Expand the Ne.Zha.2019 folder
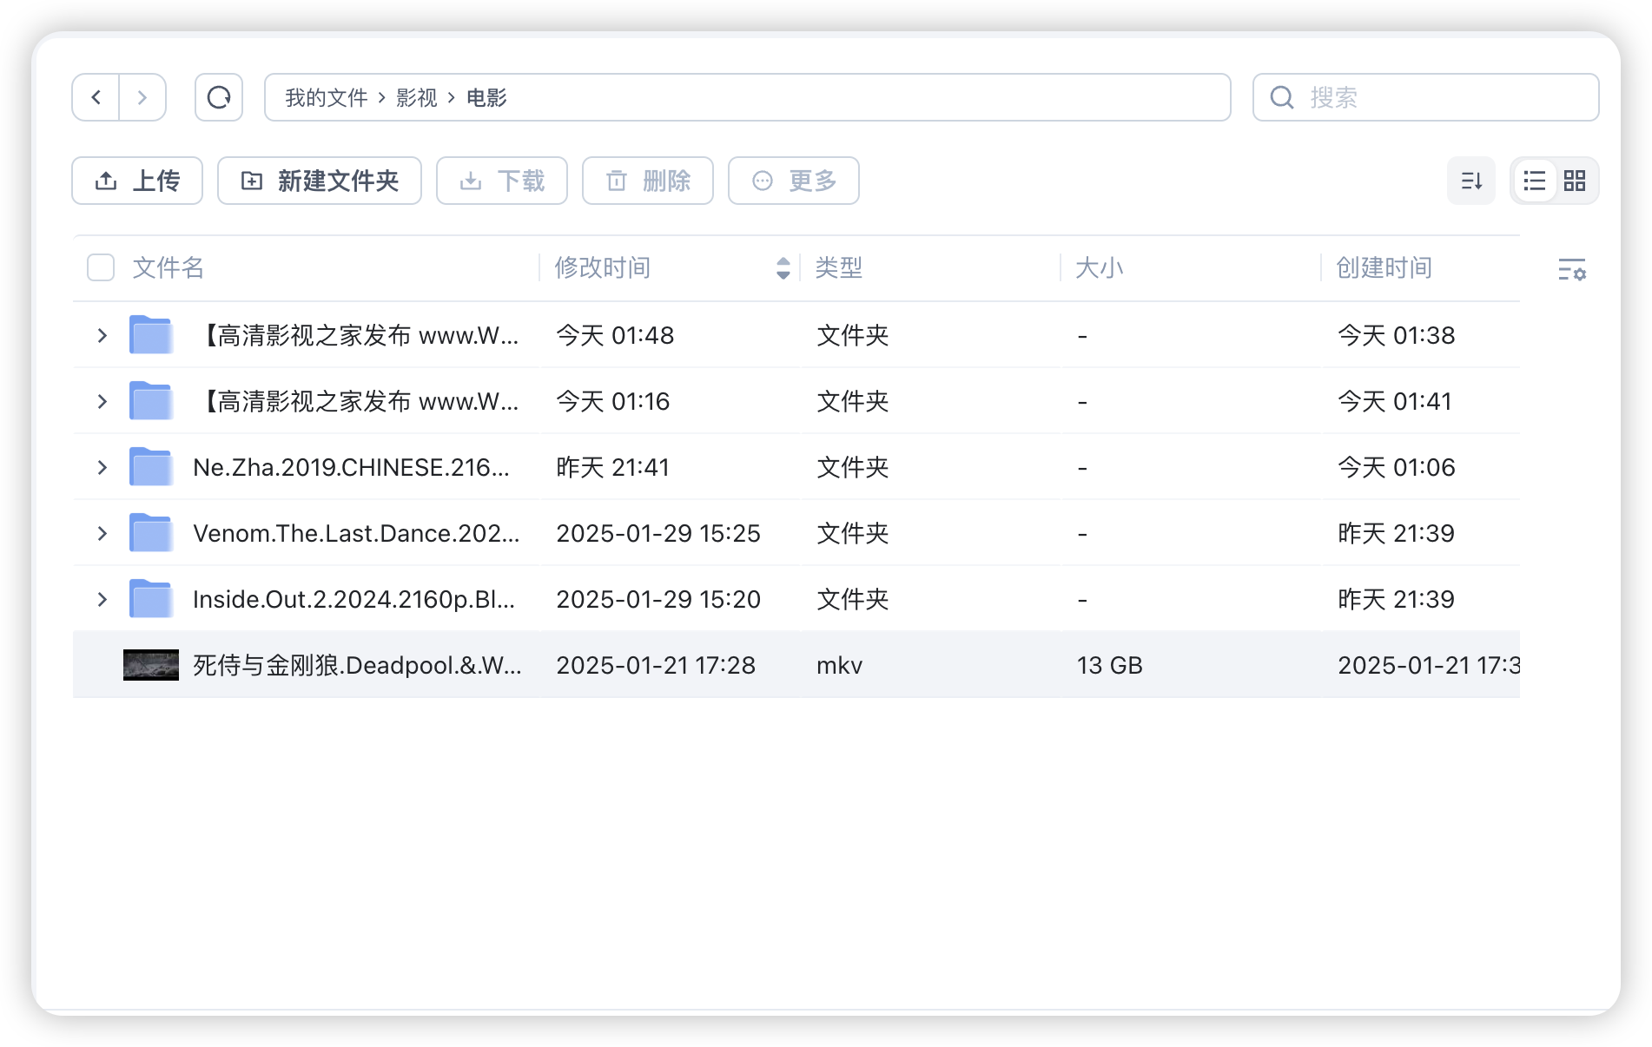The width and height of the screenshot is (1652, 1047). (x=102, y=467)
